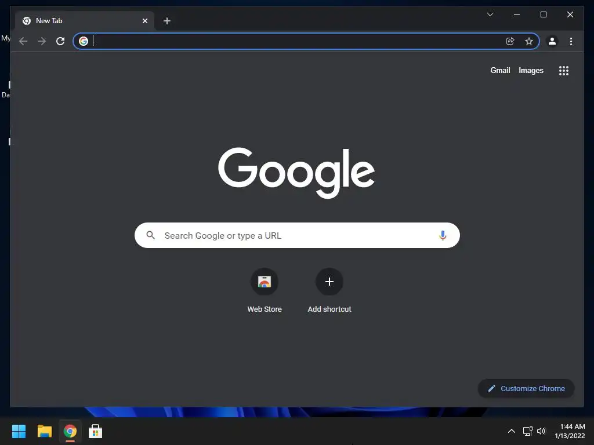Screen dimensions: 594x445
Task: Open the Google apps grid
Action: click(564, 70)
